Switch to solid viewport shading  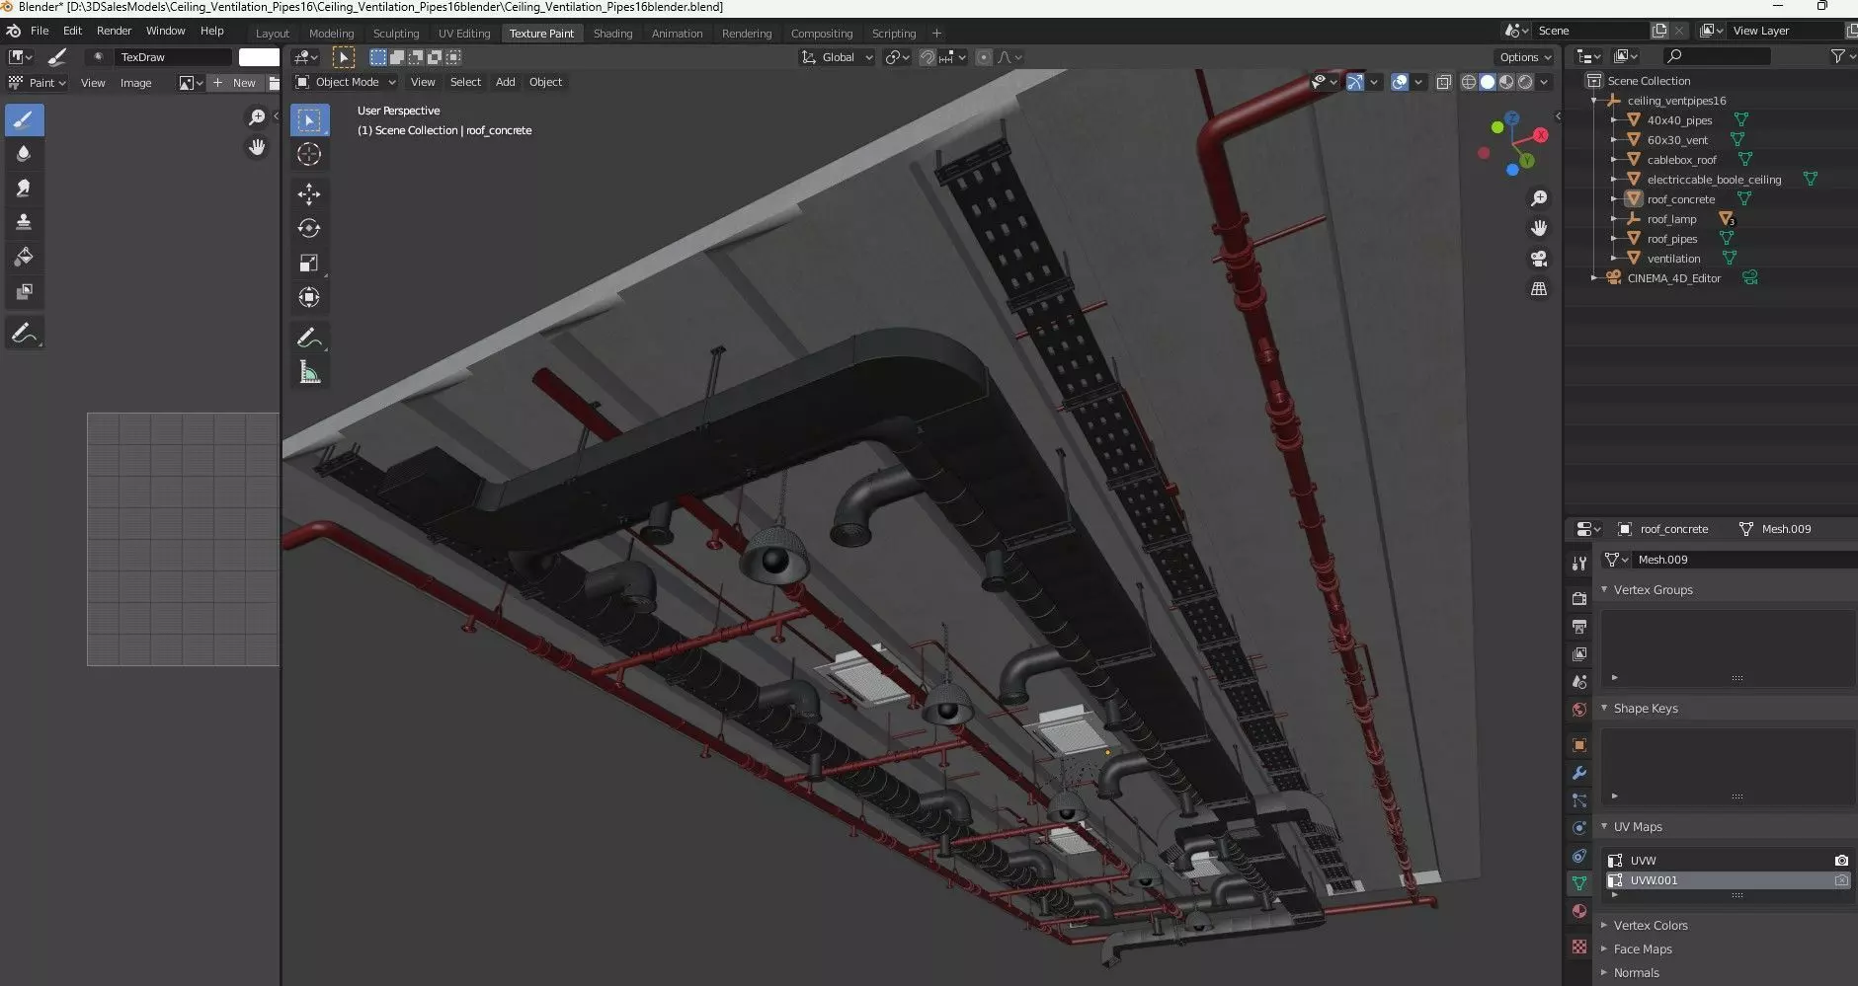[1488, 82]
